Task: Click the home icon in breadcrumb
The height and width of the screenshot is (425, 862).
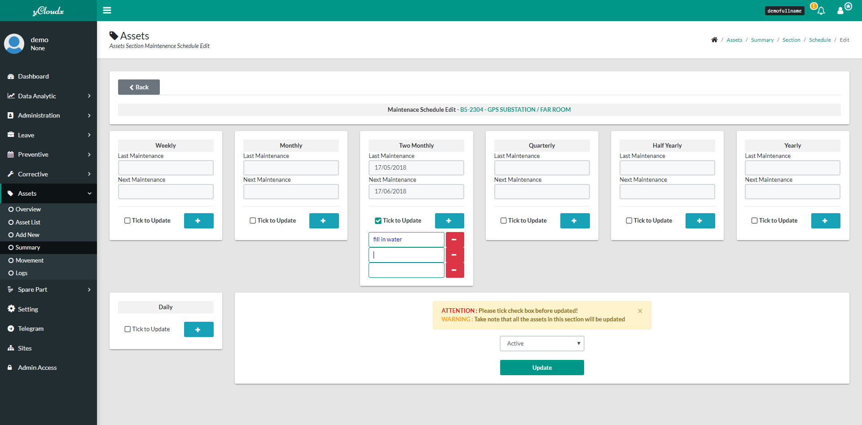Action: coord(714,40)
